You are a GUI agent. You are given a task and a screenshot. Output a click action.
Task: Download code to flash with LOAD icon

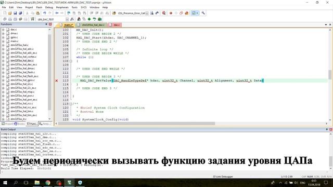(32, 19)
